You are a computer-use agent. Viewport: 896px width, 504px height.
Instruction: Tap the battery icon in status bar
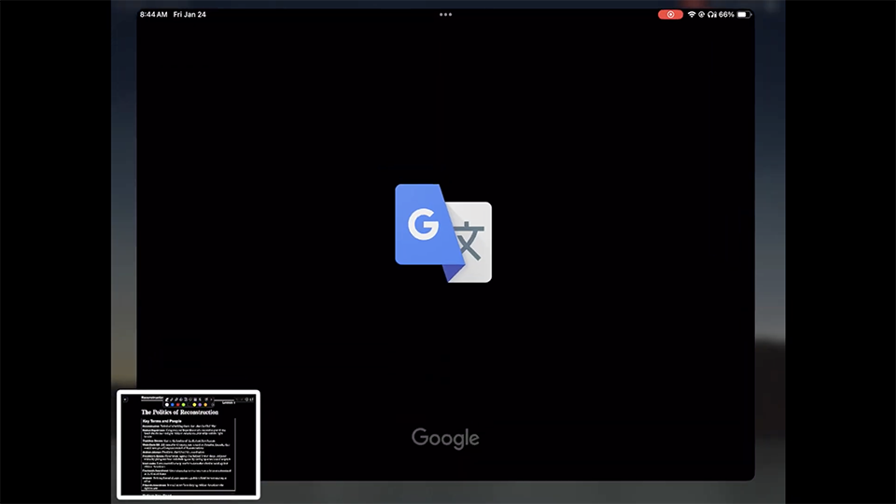(744, 14)
